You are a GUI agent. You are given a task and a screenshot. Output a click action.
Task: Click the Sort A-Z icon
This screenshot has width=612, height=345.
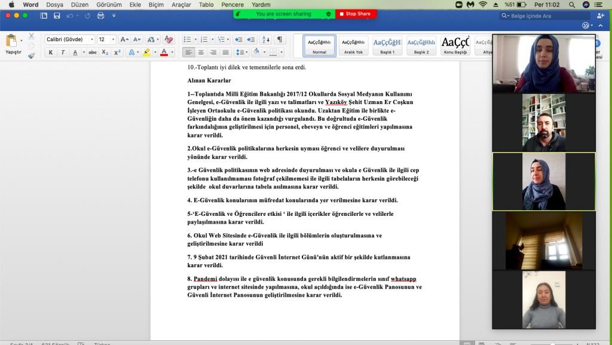(265, 39)
